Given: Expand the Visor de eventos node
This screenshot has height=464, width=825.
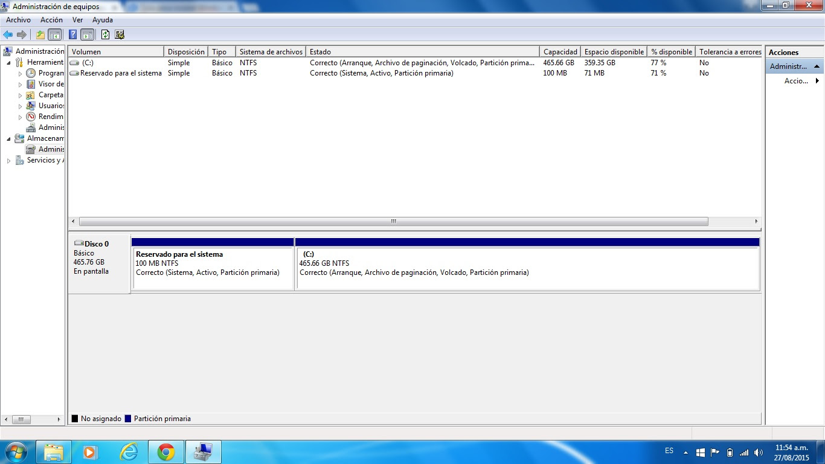Looking at the screenshot, I should pyautogui.click(x=20, y=84).
